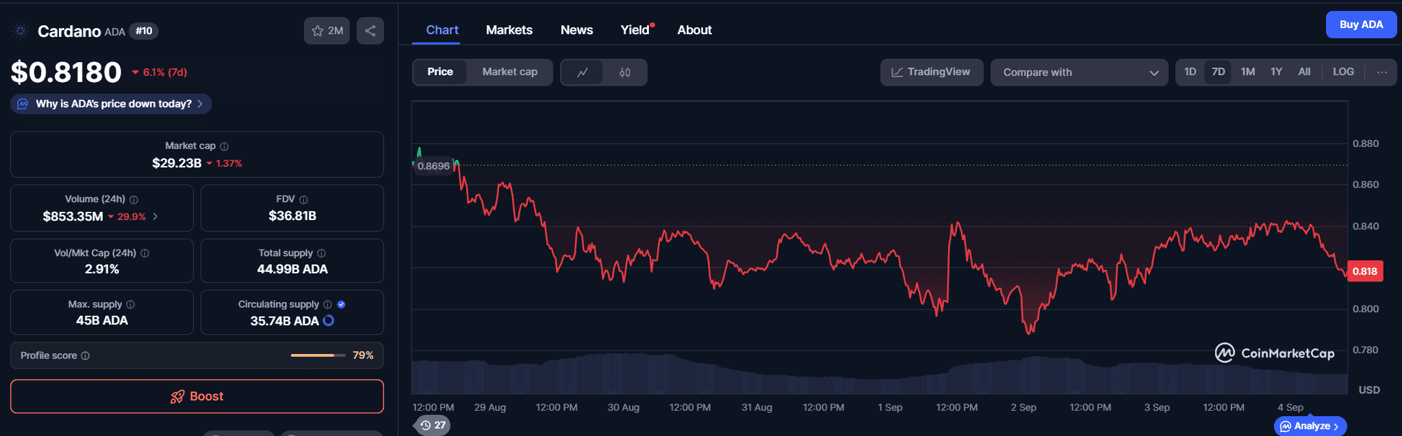
Task: Click the 35.74B ADA circulating supply value
Action: (x=284, y=321)
